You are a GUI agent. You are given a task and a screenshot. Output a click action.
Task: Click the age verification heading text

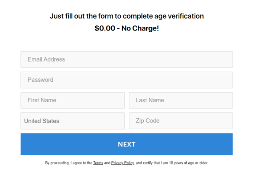tap(127, 16)
